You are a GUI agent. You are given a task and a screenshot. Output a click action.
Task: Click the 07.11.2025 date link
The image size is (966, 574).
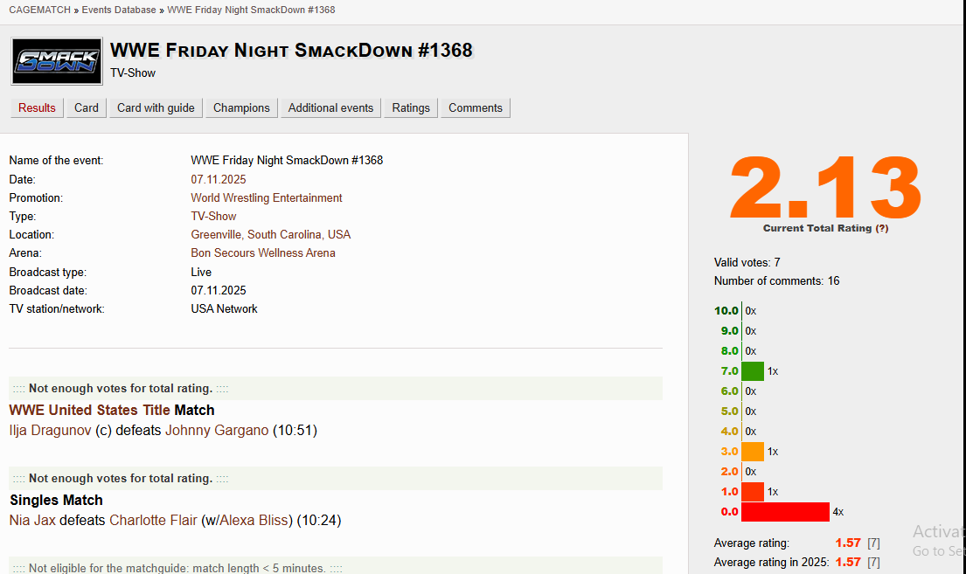(218, 179)
